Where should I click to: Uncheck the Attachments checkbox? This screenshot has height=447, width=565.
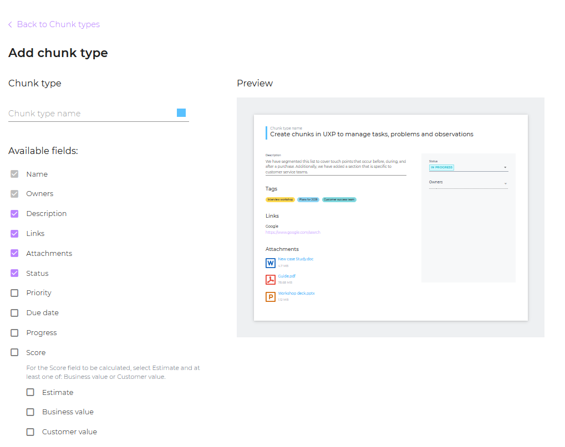tap(14, 253)
